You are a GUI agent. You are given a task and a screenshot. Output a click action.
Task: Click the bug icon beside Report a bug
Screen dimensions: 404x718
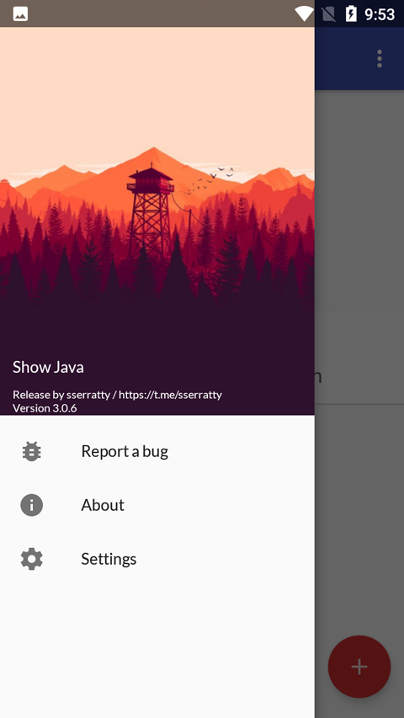click(32, 451)
